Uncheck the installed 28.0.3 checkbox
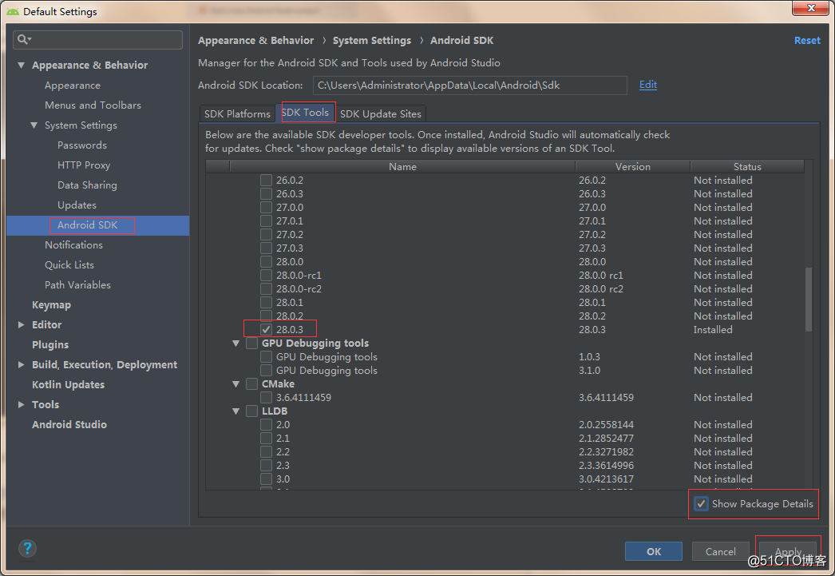The width and height of the screenshot is (835, 576). tap(267, 329)
